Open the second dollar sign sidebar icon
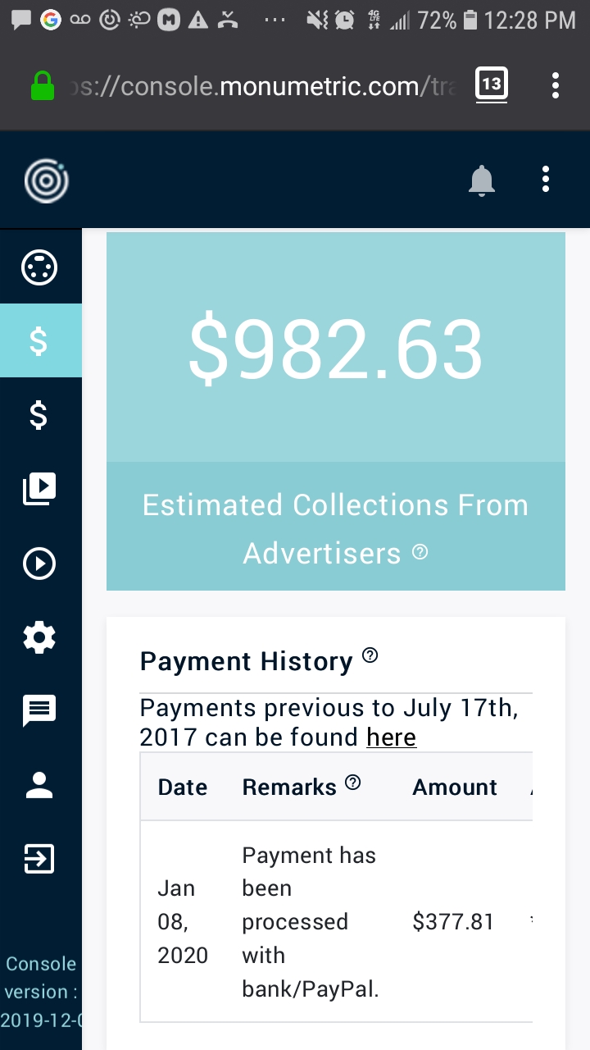This screenshot has width=590, height=1050. point(39,415)
